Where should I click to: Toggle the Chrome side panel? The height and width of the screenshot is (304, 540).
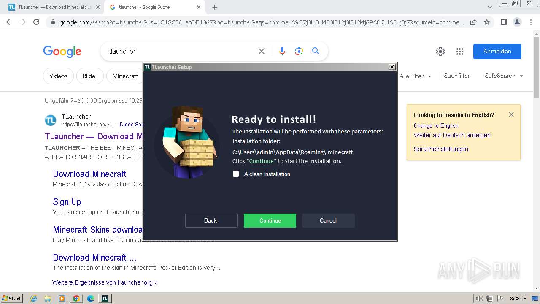tap(503, 22)
